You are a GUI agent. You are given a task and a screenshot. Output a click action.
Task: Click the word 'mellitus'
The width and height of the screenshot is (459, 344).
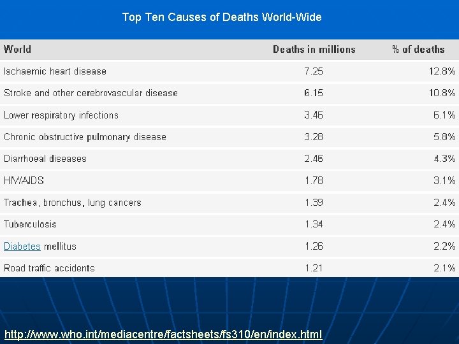60,247
